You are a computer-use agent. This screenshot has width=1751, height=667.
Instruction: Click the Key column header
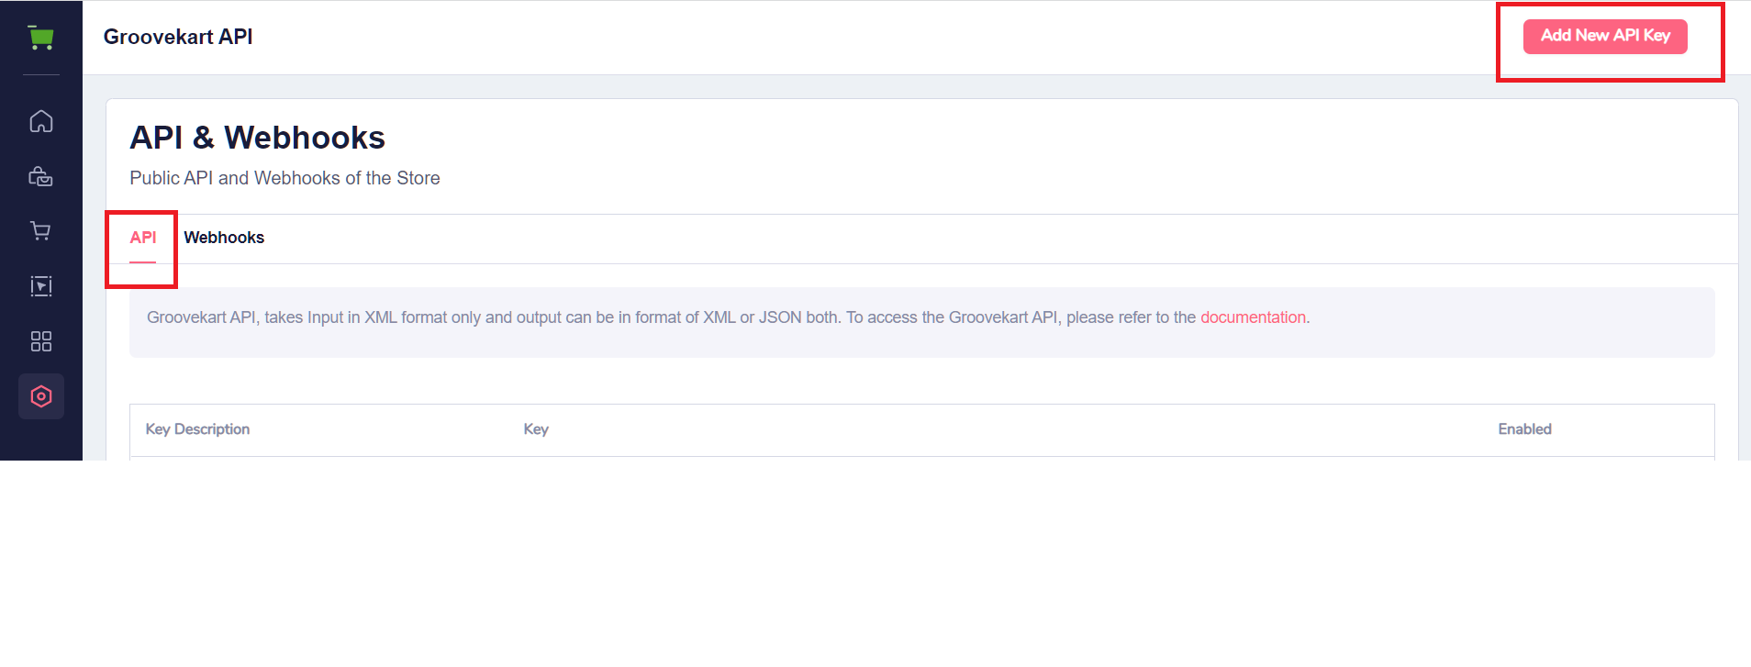pyautogui.click(x=536, y=429)
